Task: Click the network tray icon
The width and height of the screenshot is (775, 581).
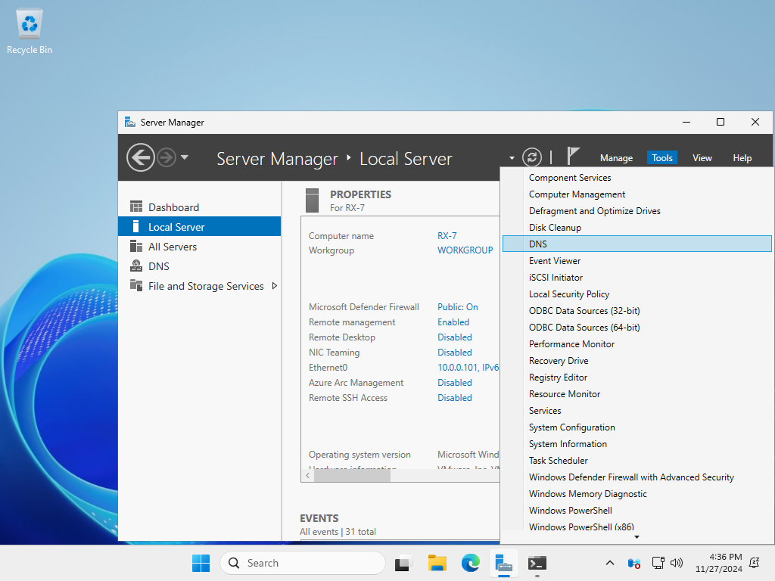Action: [658, 563]
